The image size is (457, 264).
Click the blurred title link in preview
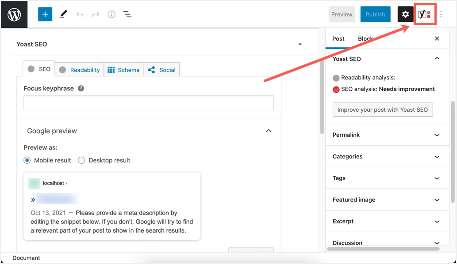pos(57,199)
